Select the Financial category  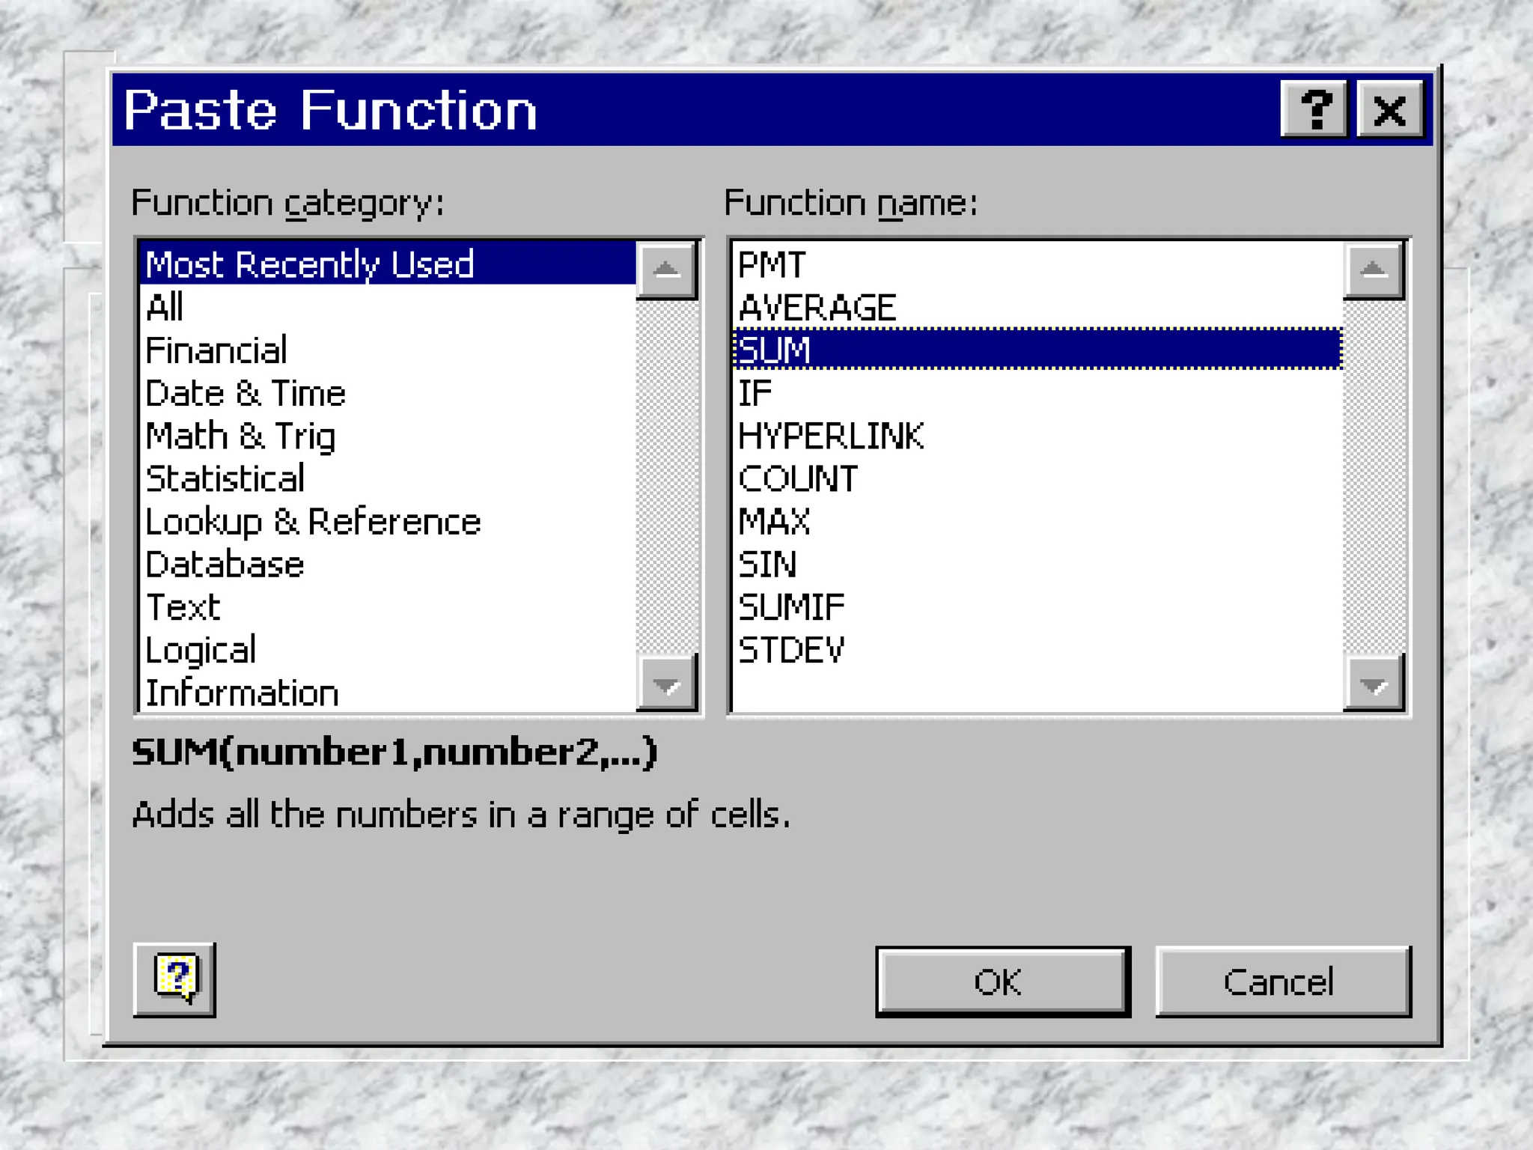(216, 350)
